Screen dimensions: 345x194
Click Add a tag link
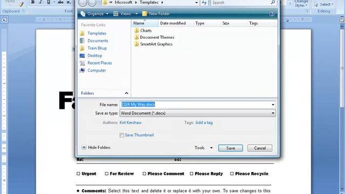[204, 123]
